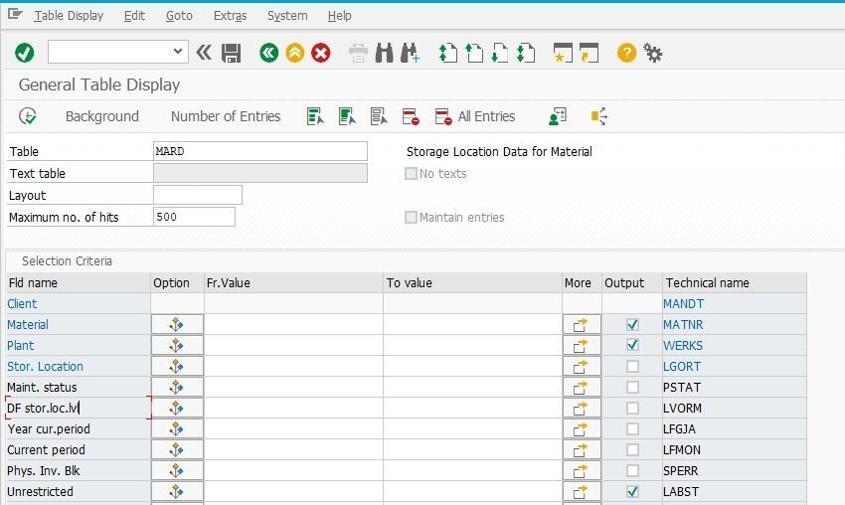Open selection Option button for Material
Viewport: 845px width, 505px height.
pos(177,324)
